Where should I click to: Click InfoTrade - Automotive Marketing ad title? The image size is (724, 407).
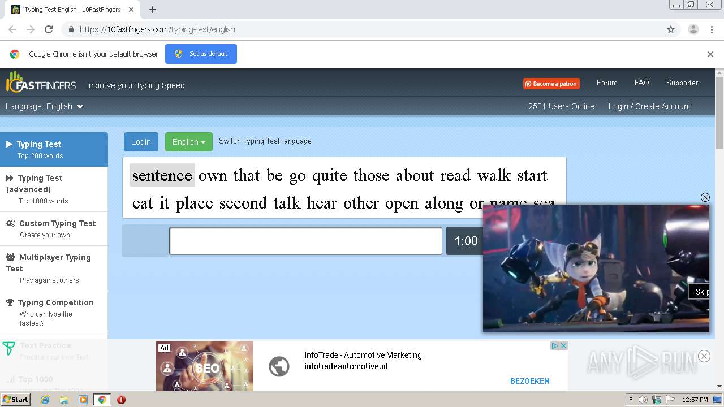(x=363, y=355)
